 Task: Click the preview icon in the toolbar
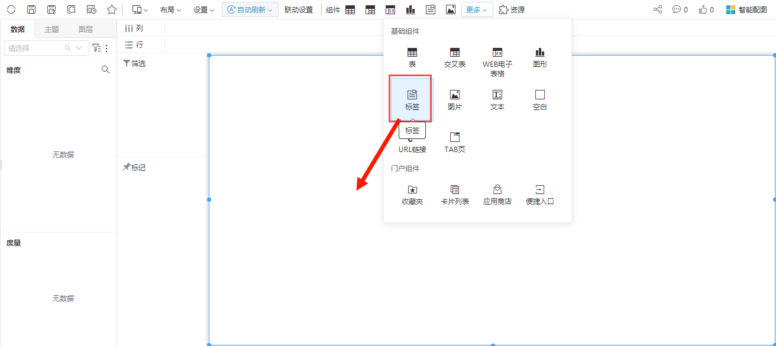[72, 9]
